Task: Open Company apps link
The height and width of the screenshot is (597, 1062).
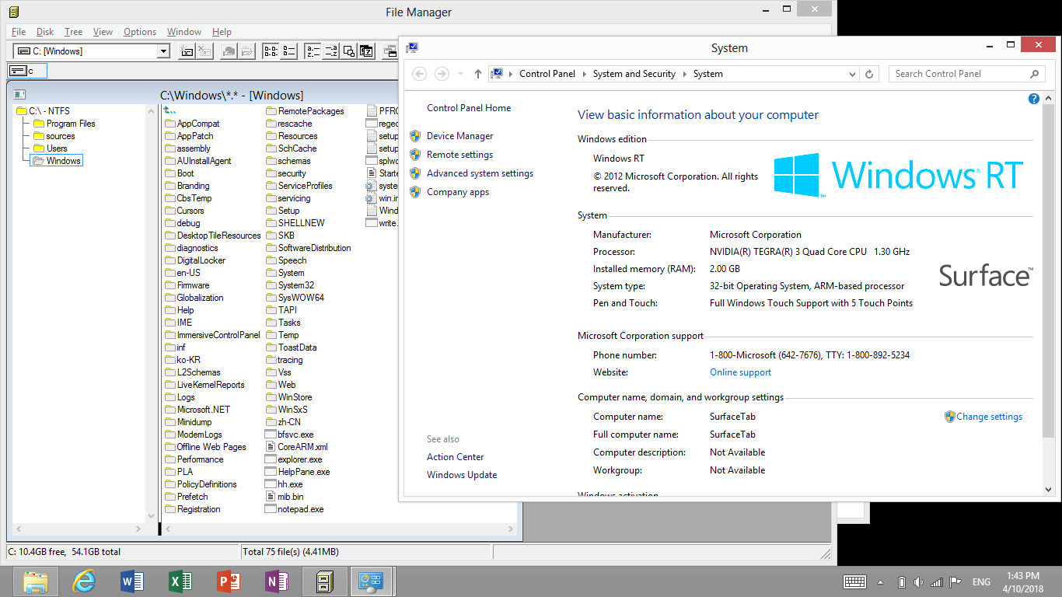Action: (458, 192)
